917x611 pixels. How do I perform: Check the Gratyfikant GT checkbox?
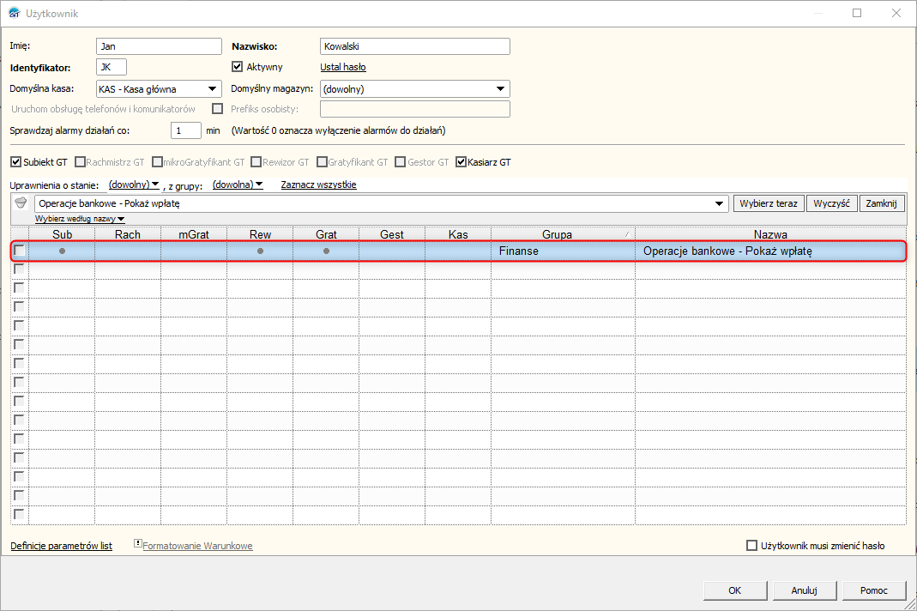pos(322,162)
